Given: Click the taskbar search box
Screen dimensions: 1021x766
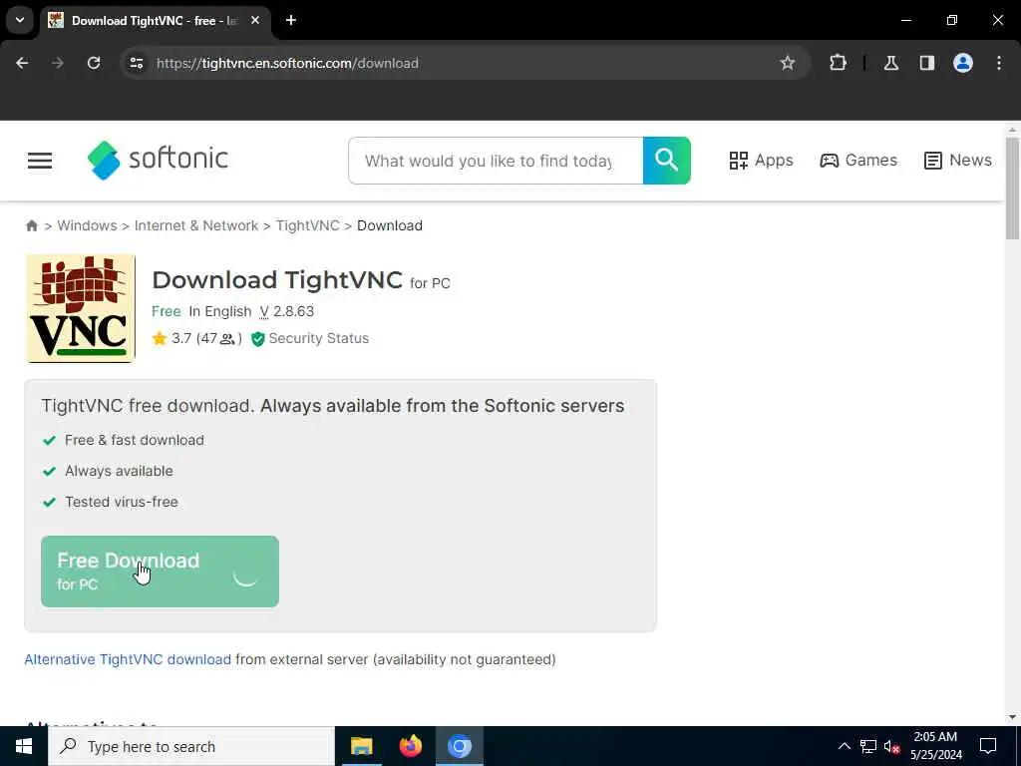Looking at the screenshot, I should 191,746.
